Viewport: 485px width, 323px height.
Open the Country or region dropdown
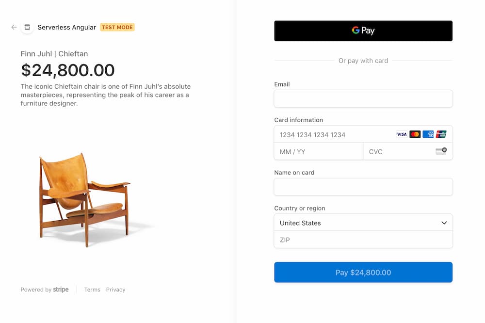point(363,223)
